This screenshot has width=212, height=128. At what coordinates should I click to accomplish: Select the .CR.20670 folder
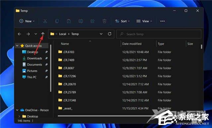tap(69, 84)
